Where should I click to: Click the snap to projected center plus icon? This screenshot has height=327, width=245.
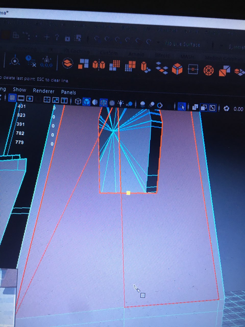[x=47, y=37]
